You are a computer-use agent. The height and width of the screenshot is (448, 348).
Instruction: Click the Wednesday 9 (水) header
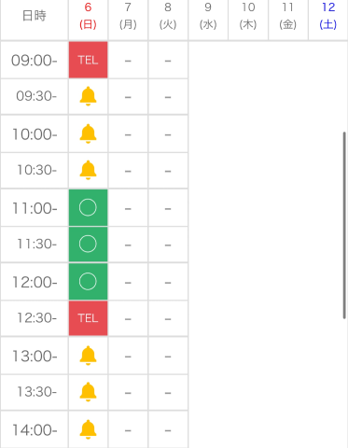(x=208, y=16)
